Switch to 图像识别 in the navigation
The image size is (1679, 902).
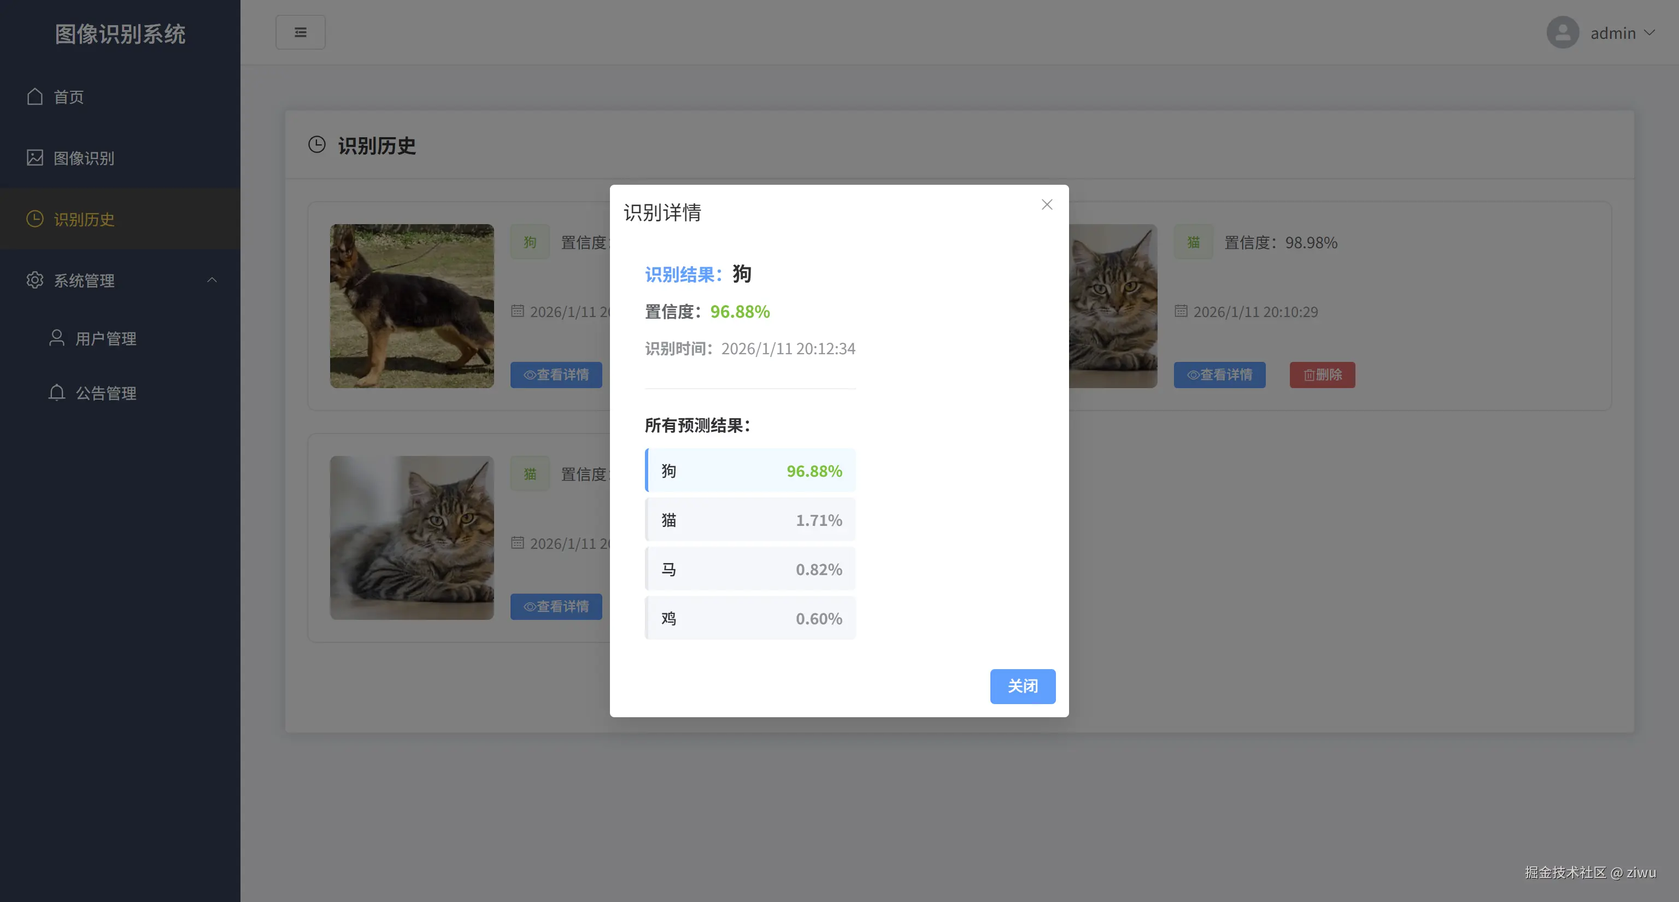(84, 158)
